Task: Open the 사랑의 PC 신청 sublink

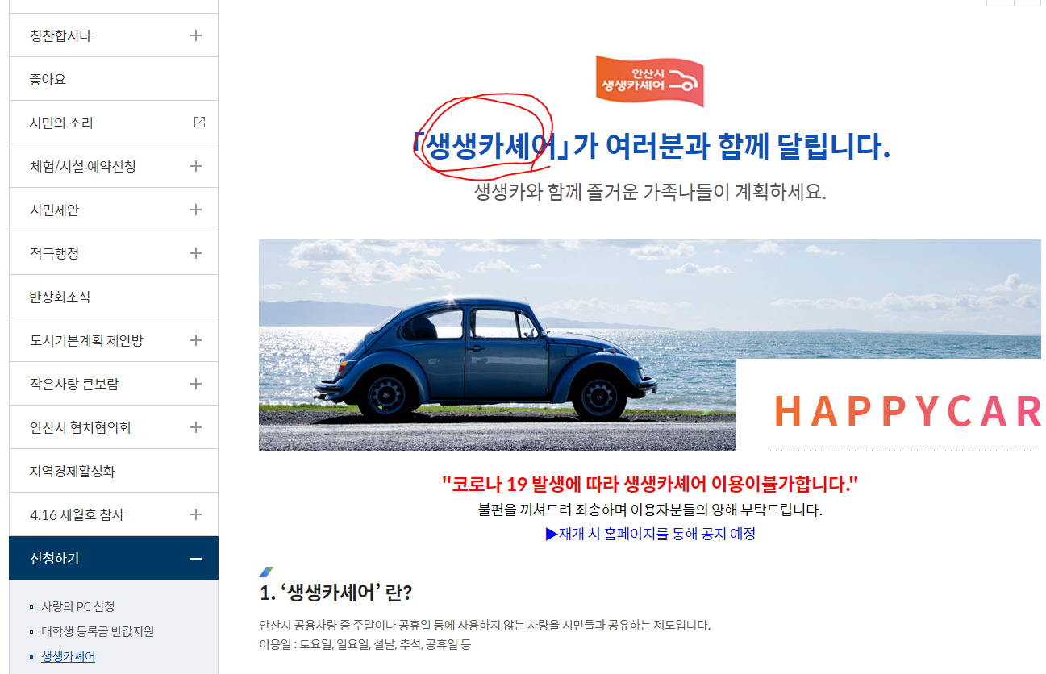Action: pos(77,606)
